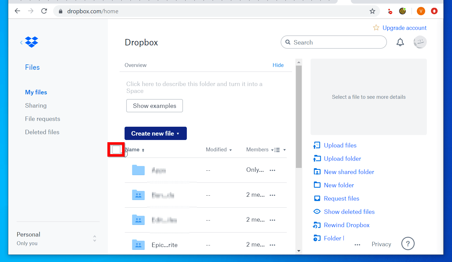Open the Create new file dropdown

point(155,133)
